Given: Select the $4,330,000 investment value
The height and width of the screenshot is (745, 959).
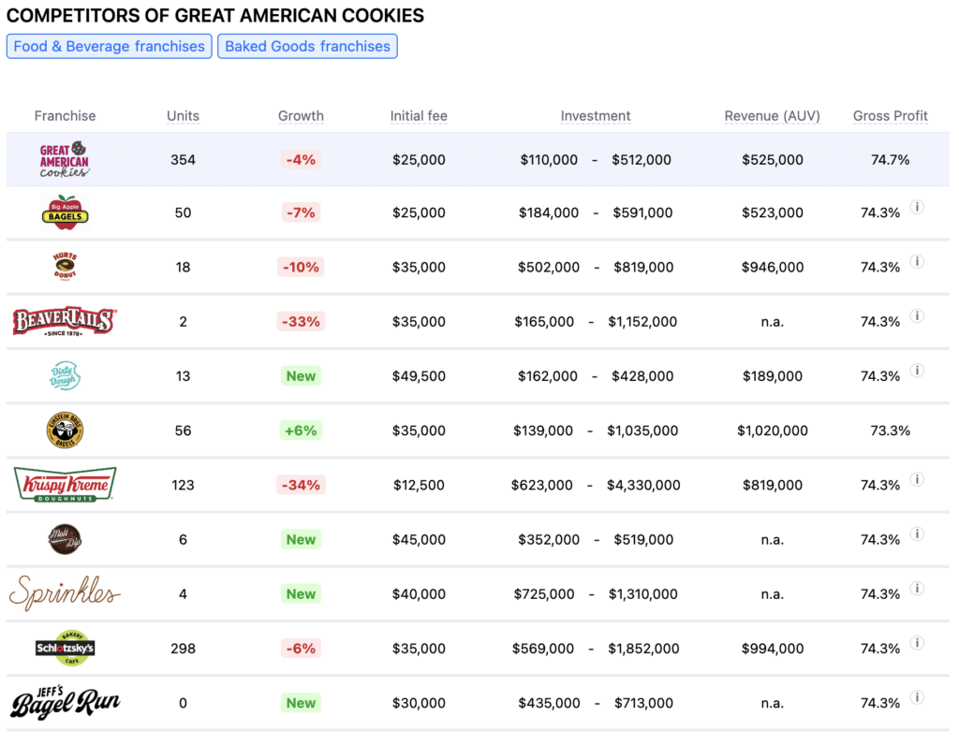Looking at the screenshot, I should (643, 485).
